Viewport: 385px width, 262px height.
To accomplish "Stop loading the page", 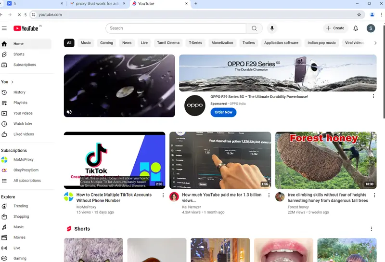I will coord(19,15).
